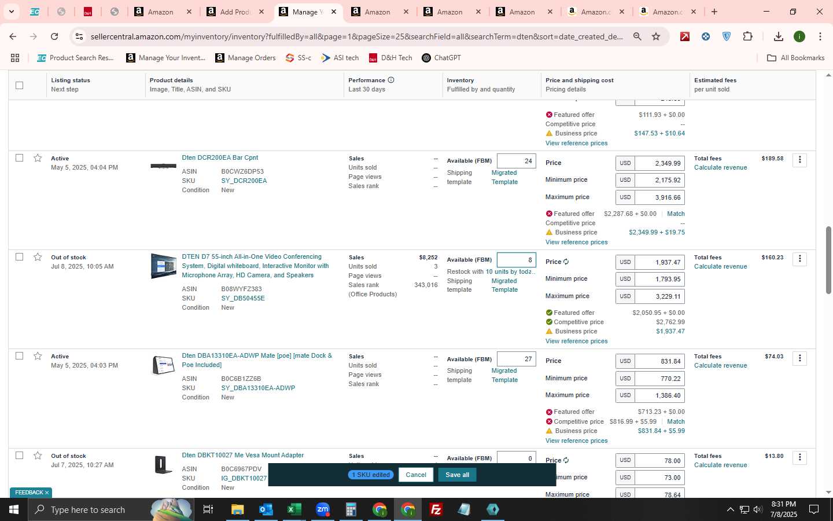
Task: Open the Manage Orders bookmark
Action: tap(245, 58)
